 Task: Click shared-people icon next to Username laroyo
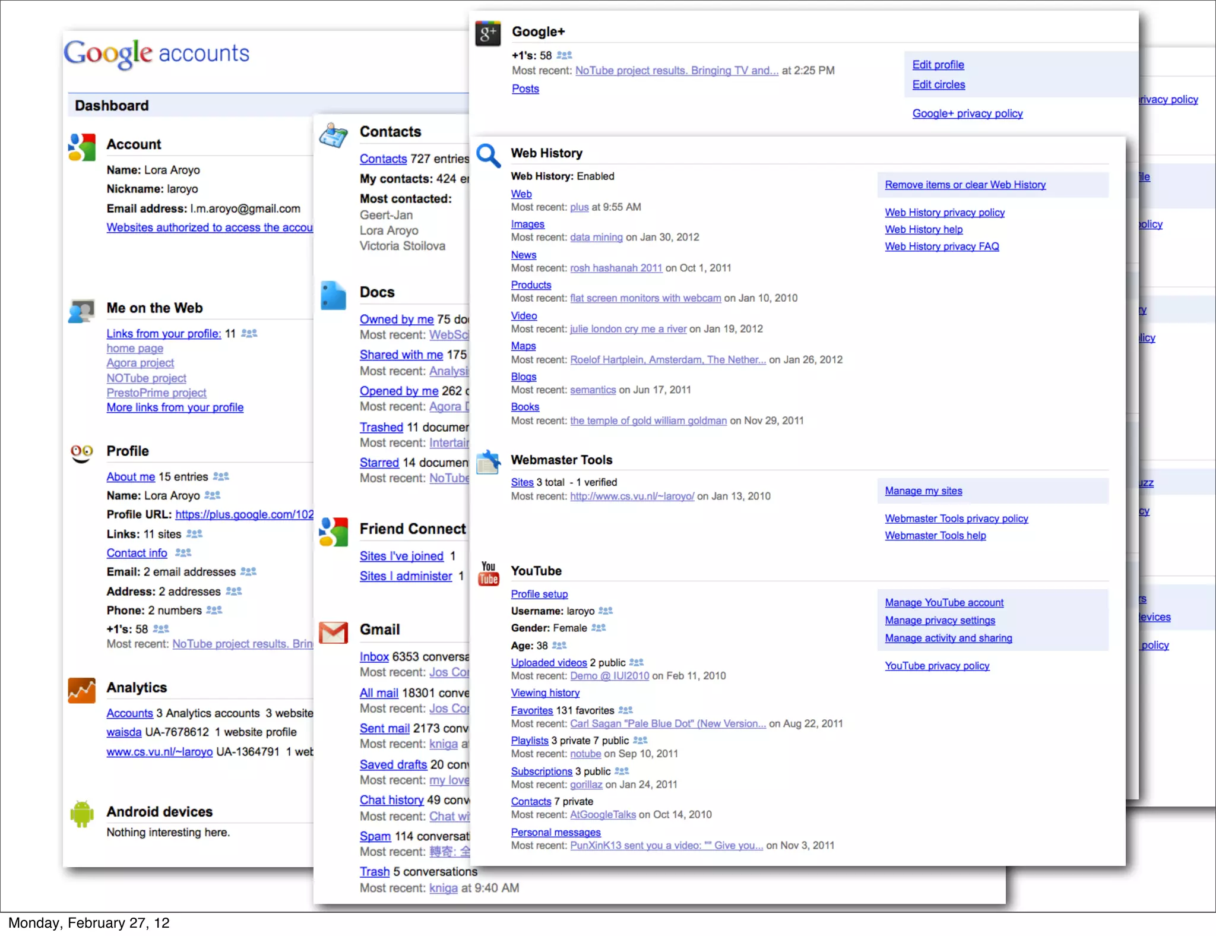(x=606, y=611)
